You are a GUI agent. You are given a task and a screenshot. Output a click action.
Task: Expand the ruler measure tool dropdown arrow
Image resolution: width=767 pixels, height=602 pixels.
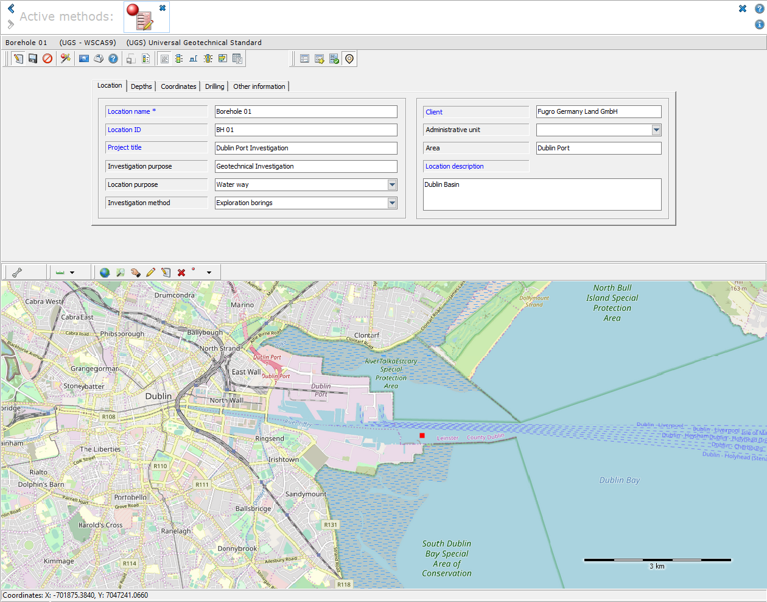72,272
